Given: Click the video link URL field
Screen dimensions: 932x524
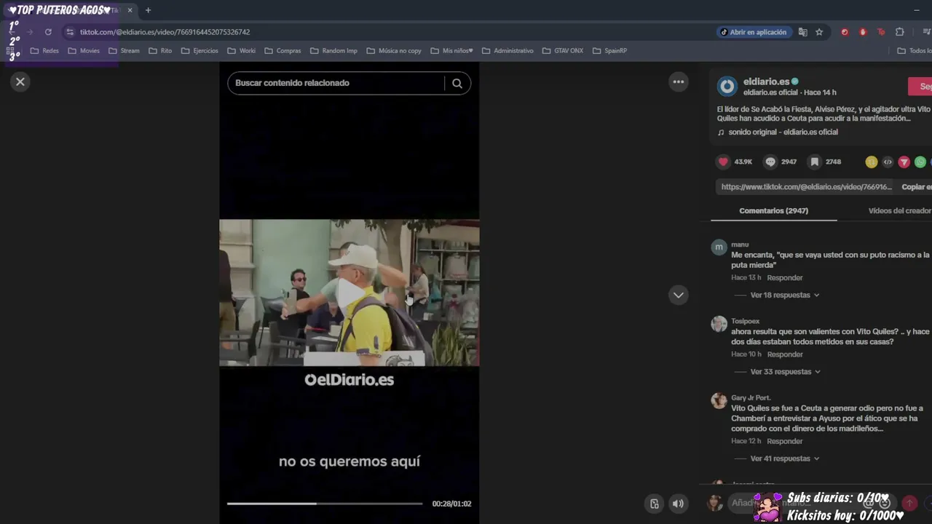Looking at the screenshot, I should (806, 187).
